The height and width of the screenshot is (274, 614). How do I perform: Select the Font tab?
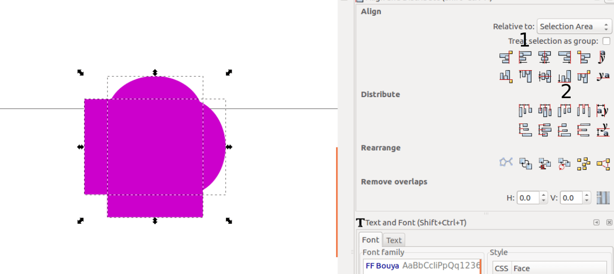click(371, 240)
